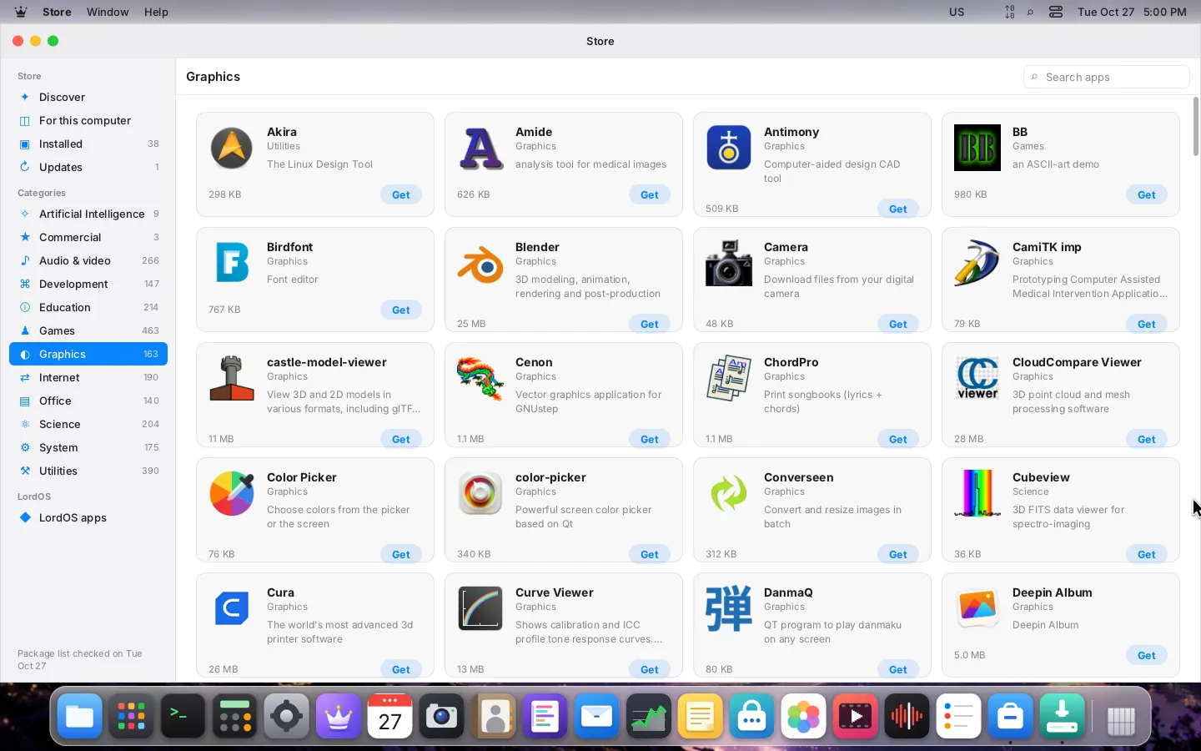Get the Cubeview app
Screen dimensions: 1201x751
click(1147, 554)
